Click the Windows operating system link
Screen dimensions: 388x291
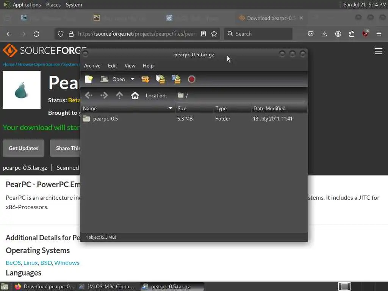coord(67,263)
